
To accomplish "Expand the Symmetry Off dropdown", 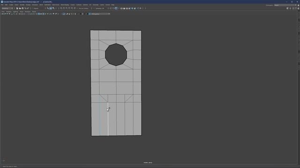I will click(x=100, y=8).
